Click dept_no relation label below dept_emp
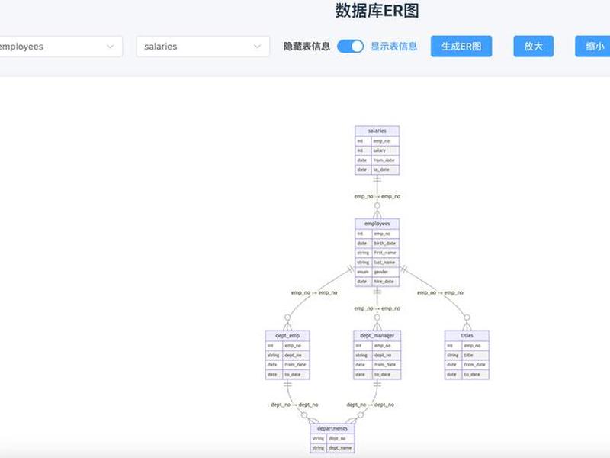The image size is (610, 458). click(294, 405)
